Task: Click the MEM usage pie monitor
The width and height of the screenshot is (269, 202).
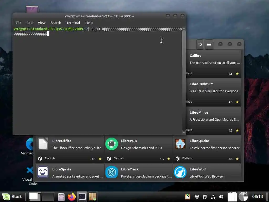Action: pos(243,196)
